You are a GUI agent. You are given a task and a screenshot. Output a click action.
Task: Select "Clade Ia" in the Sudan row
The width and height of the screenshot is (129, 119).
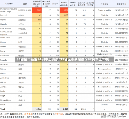pyautogui.click(x=104, y=105)
